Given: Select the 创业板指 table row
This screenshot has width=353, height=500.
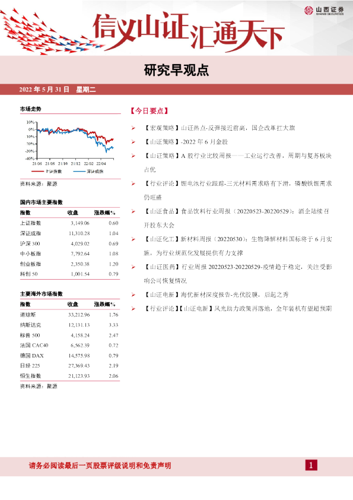Looking at the screenshot, I should tap(69, 264).
